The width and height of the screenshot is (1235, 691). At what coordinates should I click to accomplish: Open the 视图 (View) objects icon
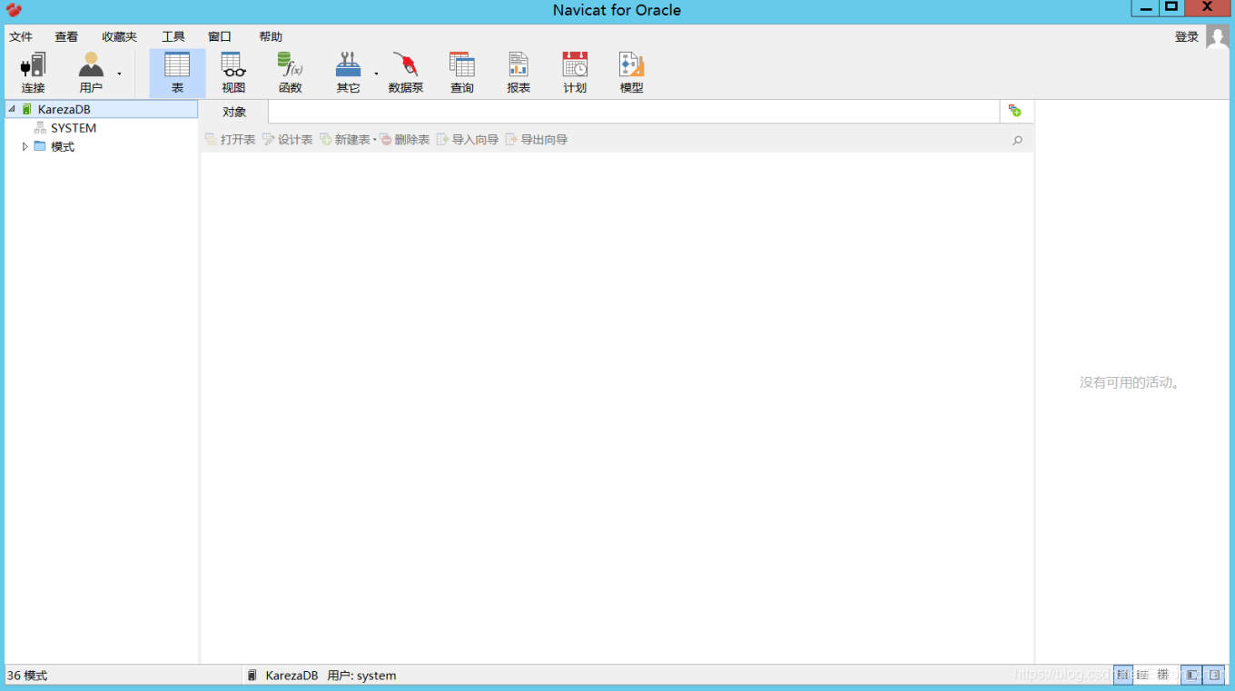pos(233,73)
